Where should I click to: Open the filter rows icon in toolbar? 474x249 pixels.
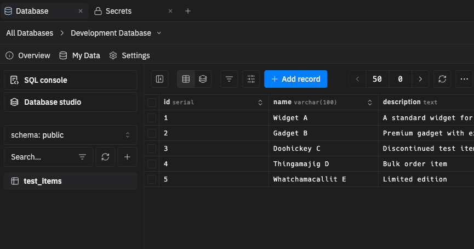pyautogui.click(x=229, y=79)
